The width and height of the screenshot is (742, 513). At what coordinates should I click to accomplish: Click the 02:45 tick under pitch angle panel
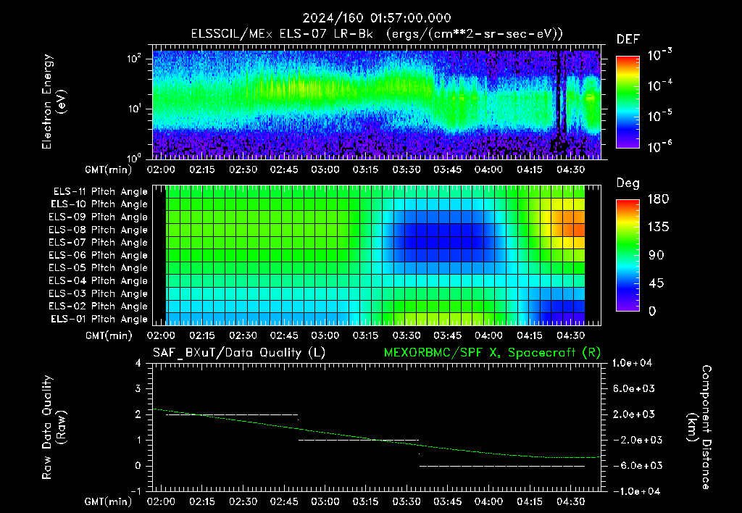point(284,335)
